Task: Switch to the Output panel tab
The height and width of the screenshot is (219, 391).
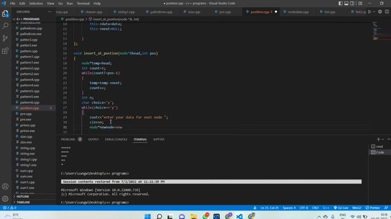Action: click(93, 139)
